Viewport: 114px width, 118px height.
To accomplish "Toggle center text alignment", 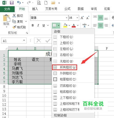I will (x=101, y=25).
